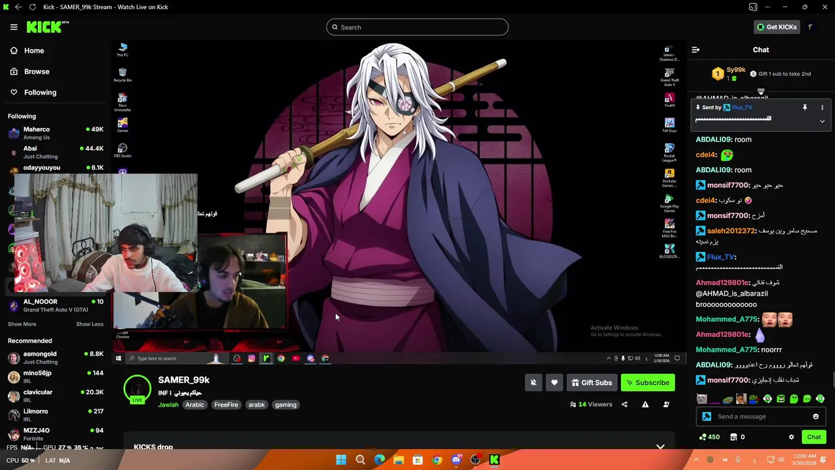This screenshot has height=470, width=835.
Task: Collapse the chat panel
Action: 695,50
